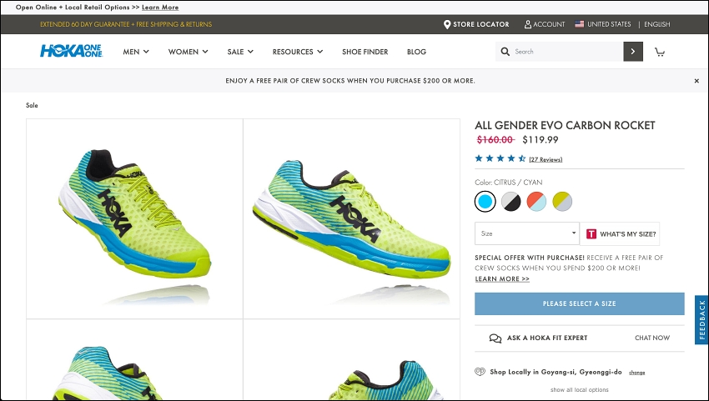
Task: Open the SHOE FINDER page
Action: [x=365, y=52]
